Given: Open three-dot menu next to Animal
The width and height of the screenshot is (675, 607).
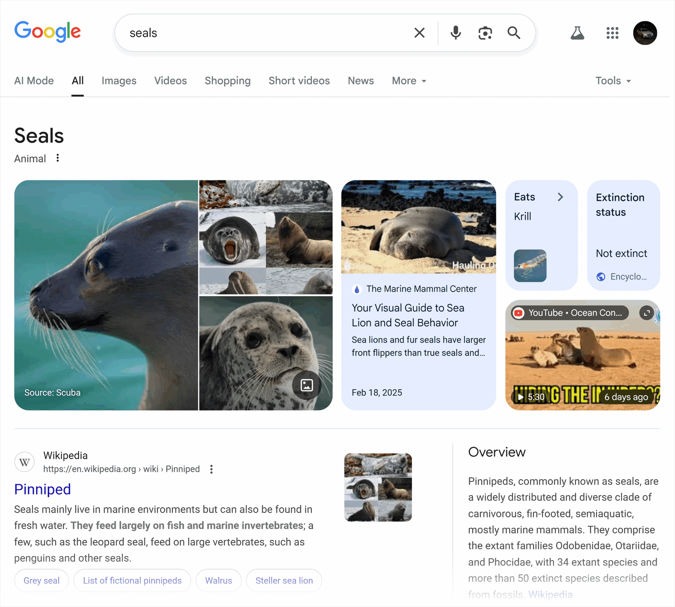Looking at the screenshot, I should coord(58,158).
